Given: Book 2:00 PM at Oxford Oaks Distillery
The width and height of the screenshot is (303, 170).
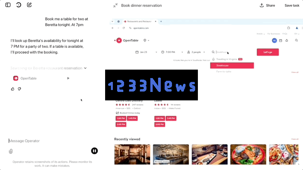Looking at the screenshot, I should [121, 125].
